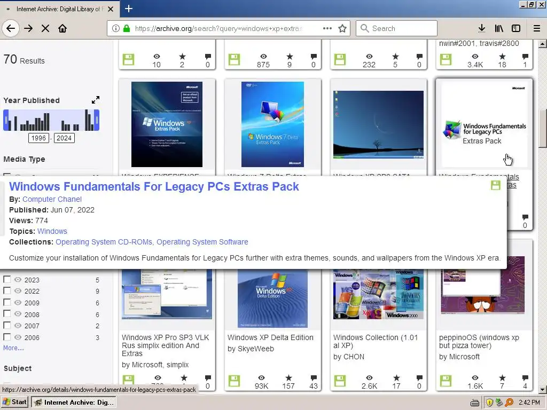Open page actions three-dot menu
The image size is (547, 410).
pos(327,28)
